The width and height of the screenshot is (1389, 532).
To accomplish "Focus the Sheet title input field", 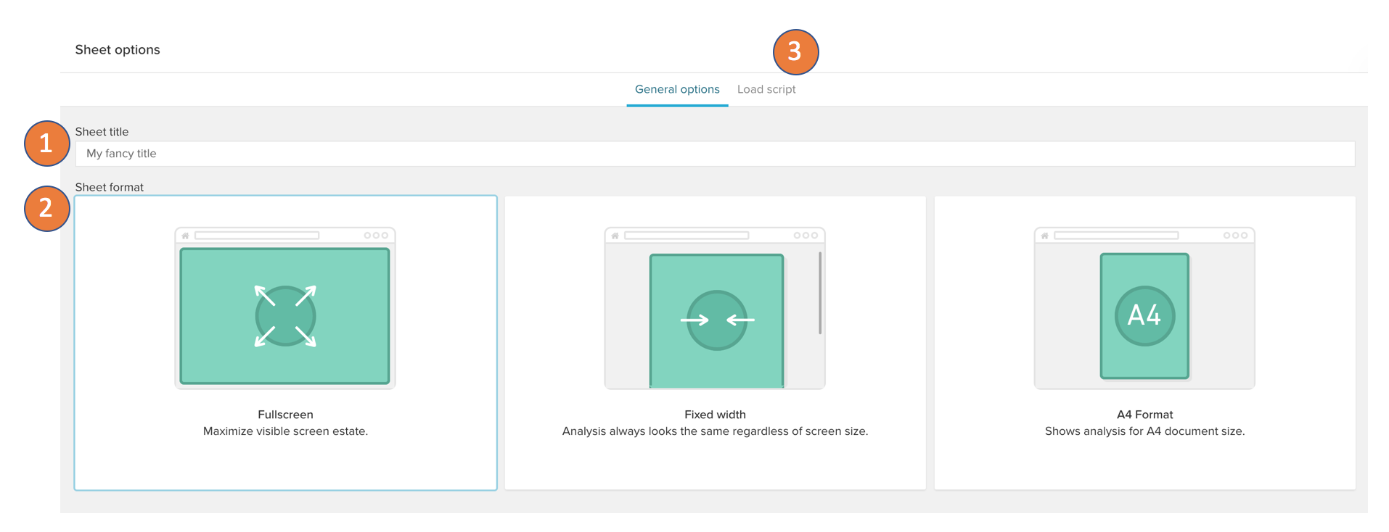I will [x=715, y=154].
